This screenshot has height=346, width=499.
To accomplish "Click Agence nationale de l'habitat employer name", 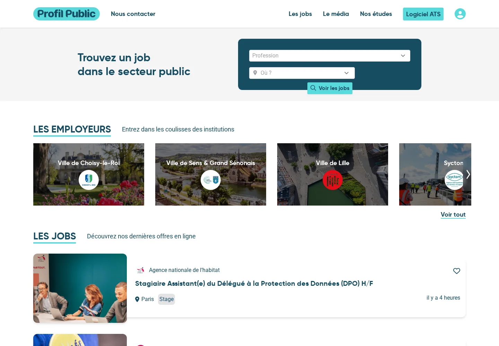I will 184,270.
